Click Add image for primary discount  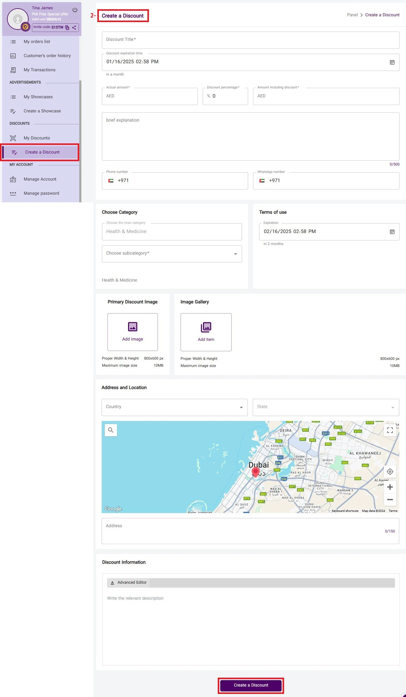(x=133, y=332)
